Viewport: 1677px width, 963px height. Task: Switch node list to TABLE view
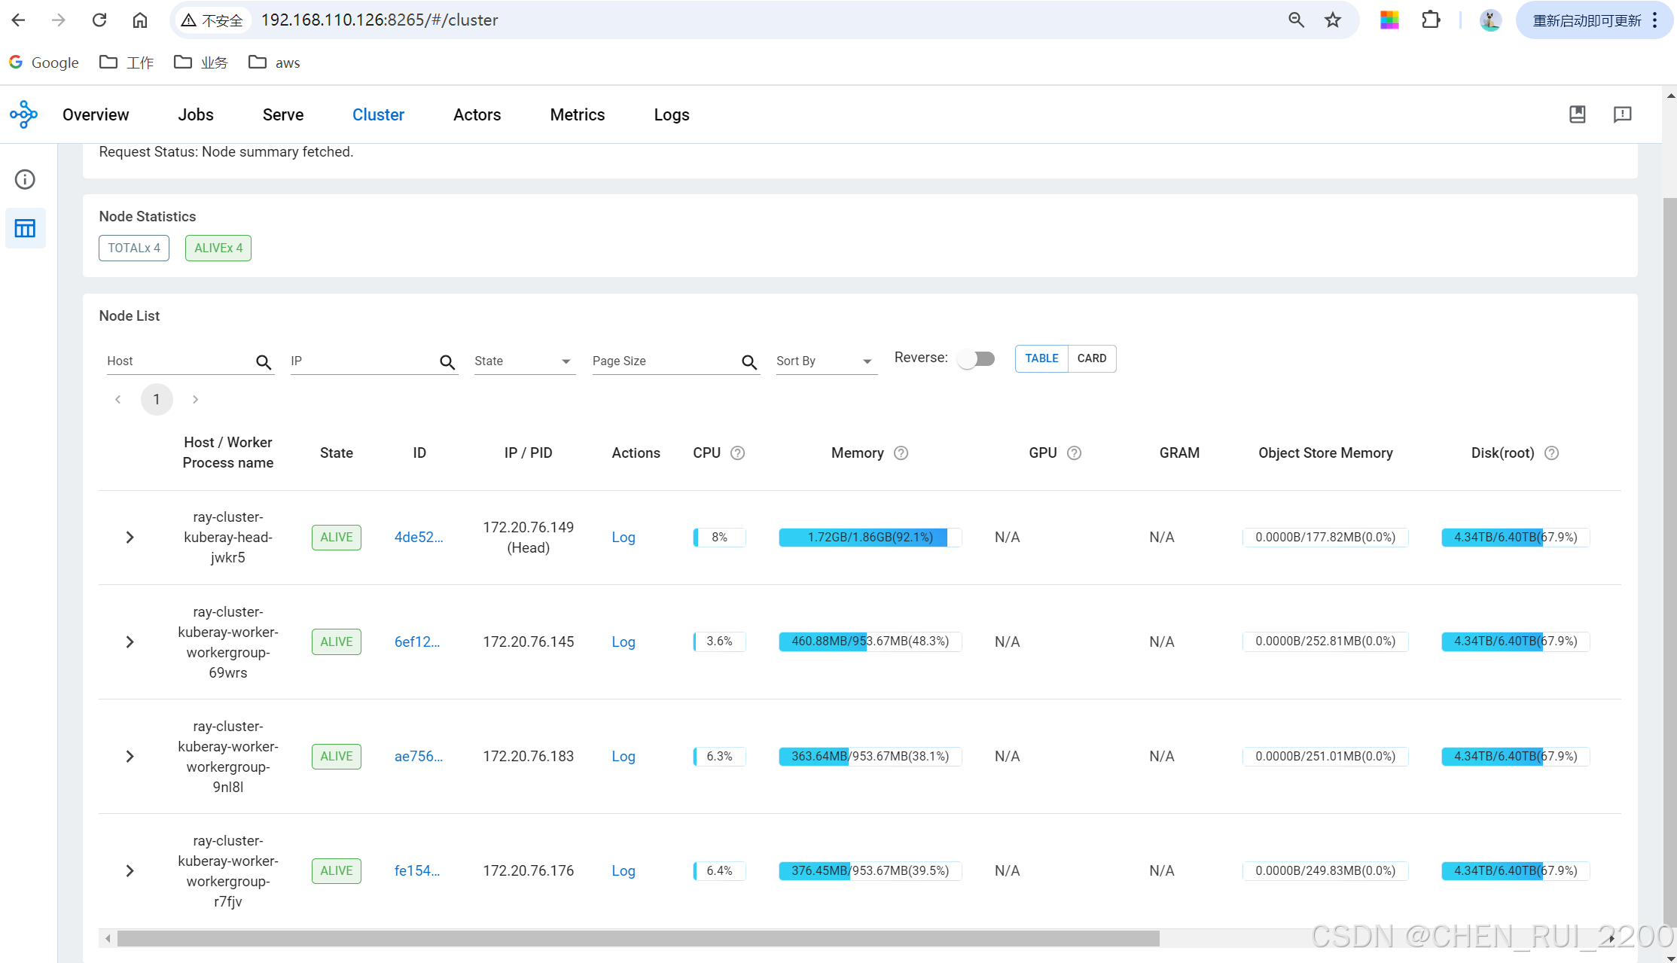[x=1041, y=358]
